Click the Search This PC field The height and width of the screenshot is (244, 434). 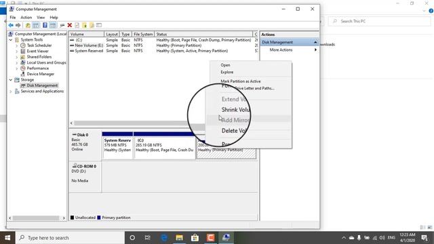point(379,21)
